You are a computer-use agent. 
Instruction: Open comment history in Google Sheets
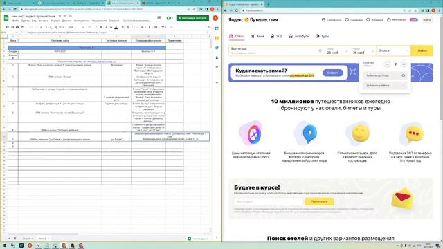pyautogui.click(x=159, y=18)
